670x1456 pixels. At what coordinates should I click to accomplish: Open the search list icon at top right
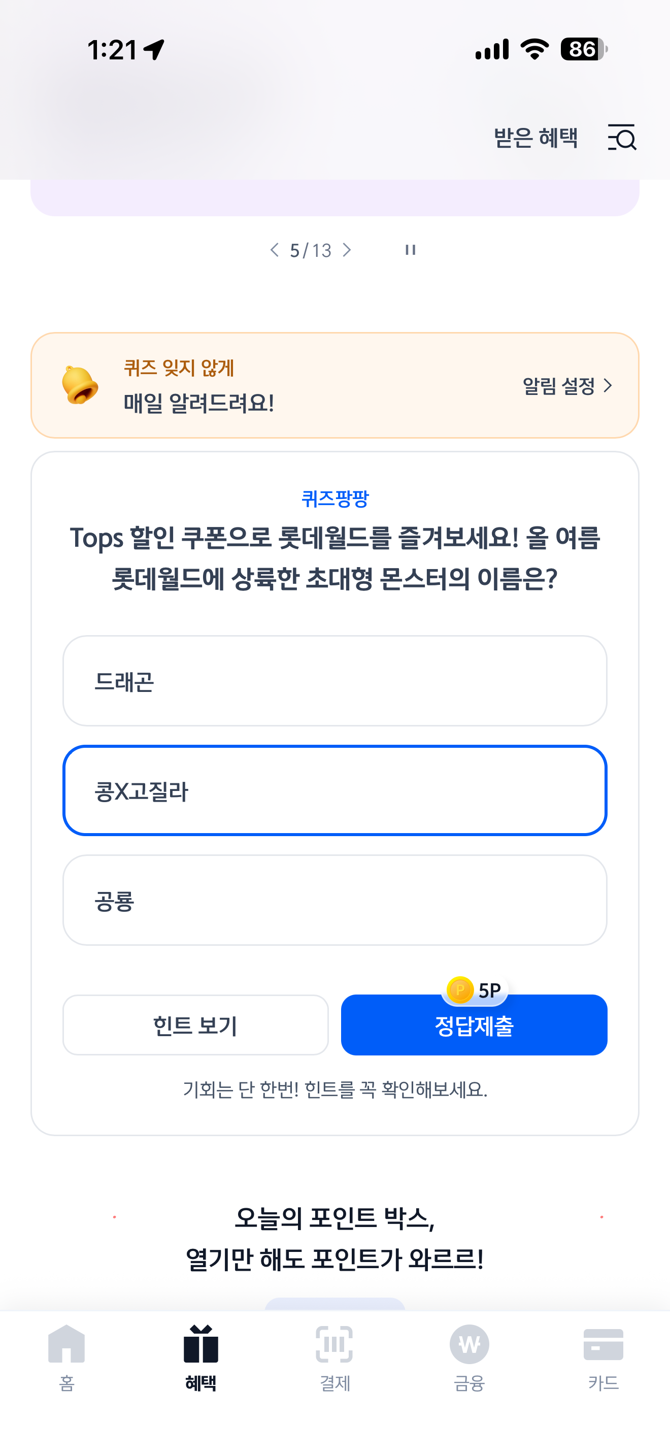coord(622,138)
